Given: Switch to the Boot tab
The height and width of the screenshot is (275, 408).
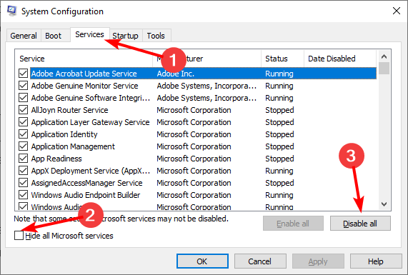Looking at the screenshot, I should point(54,36).
